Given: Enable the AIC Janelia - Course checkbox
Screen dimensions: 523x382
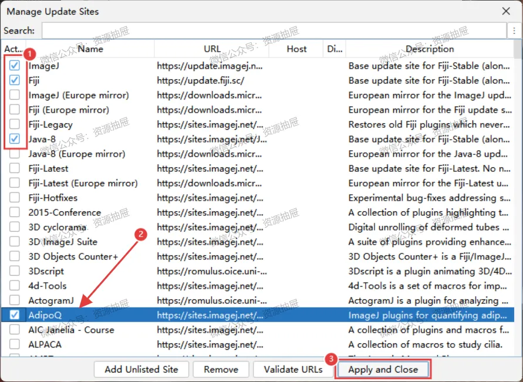Looking at the screenshot, I should 14,330.
